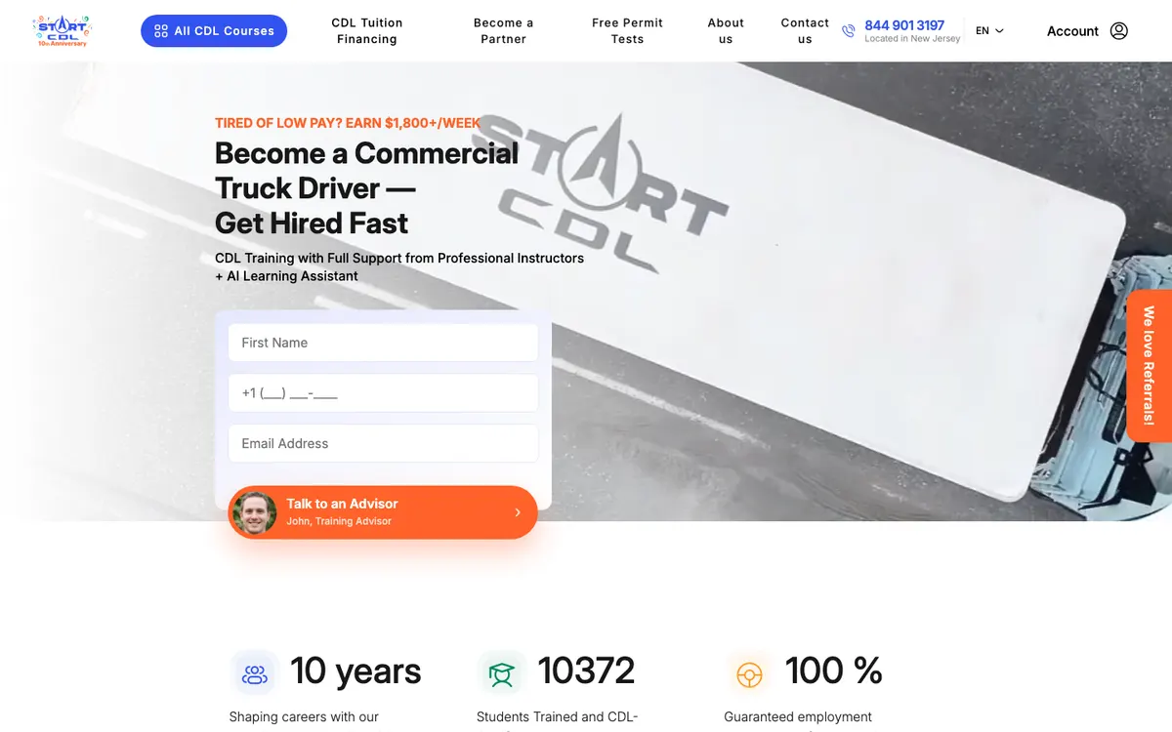Go to Become a Partner
This screenshot has width=1172, height=732.
click(503, 31)
